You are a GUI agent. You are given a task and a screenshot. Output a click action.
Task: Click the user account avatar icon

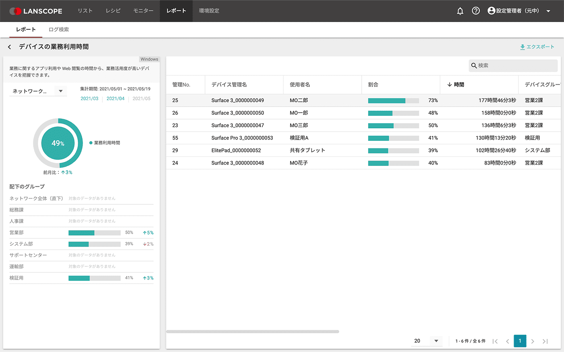pyautogui.click(x=491, y=11)
